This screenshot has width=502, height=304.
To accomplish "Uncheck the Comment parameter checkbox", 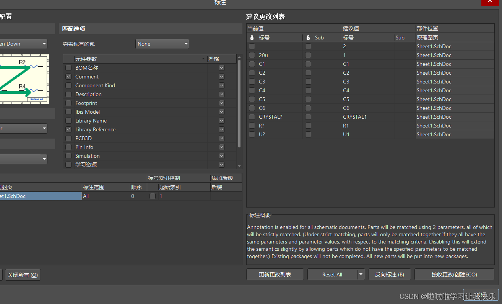I will pos(68,77).
